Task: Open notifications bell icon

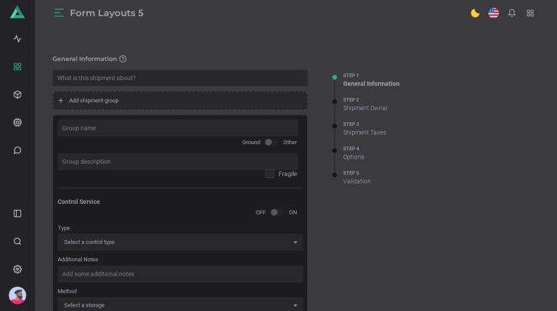Action: coord(512,13)
